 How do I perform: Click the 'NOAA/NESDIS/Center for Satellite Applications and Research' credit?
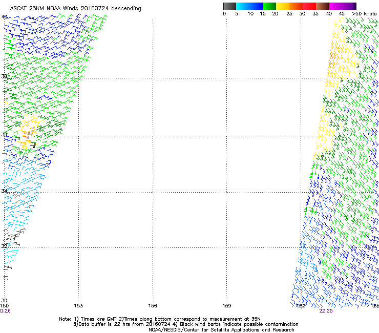pyautogui.click(x=221, y=330)
